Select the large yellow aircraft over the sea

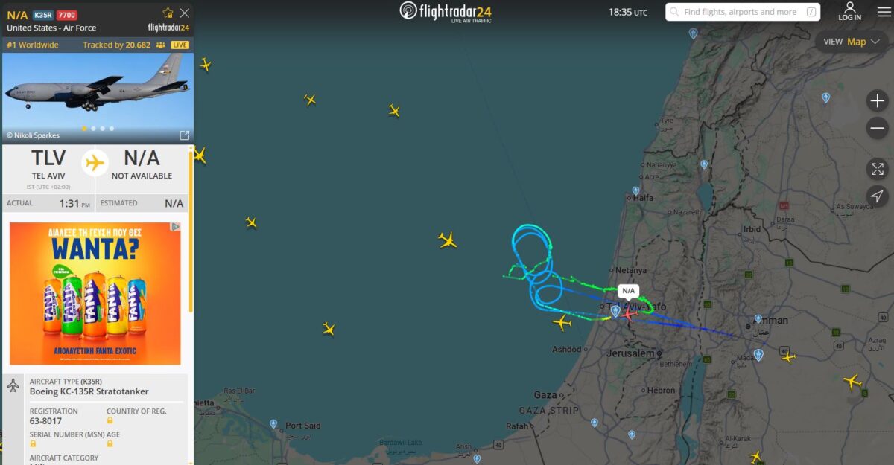(447, 240)
